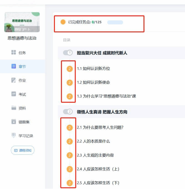Open section 2.1 为什么要思考人生问题
The image size is (185, 189).
tap(100, 128)
